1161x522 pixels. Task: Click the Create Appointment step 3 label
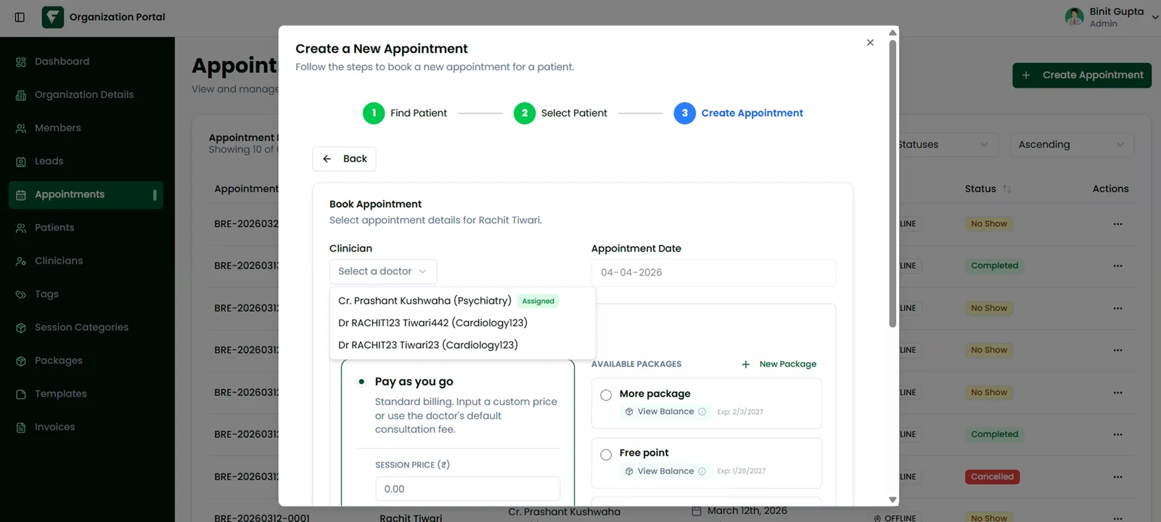752,113
